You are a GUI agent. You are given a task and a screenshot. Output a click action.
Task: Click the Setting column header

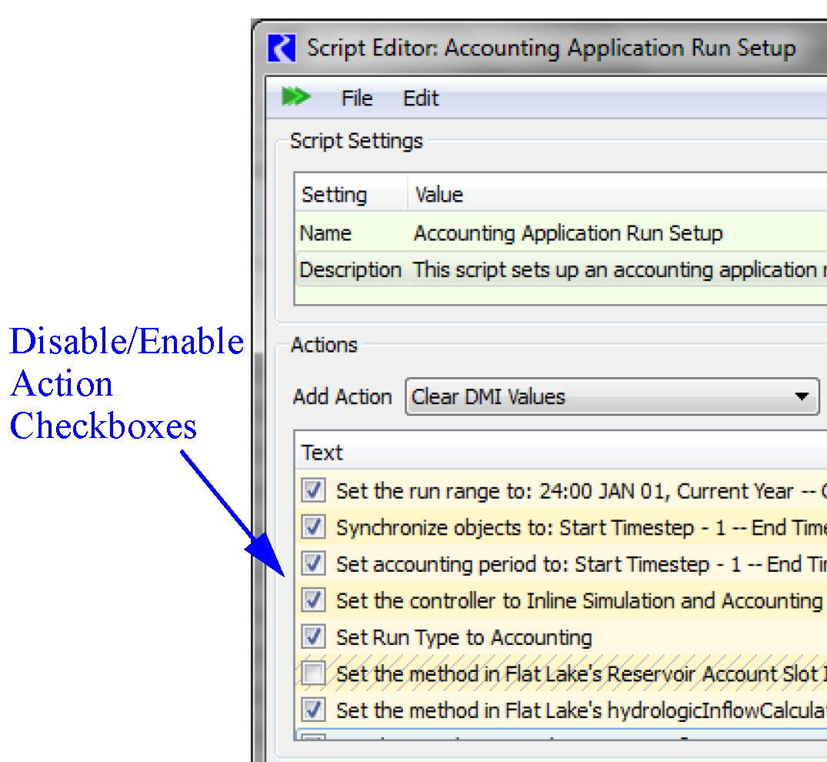click(x=335, y=195)
